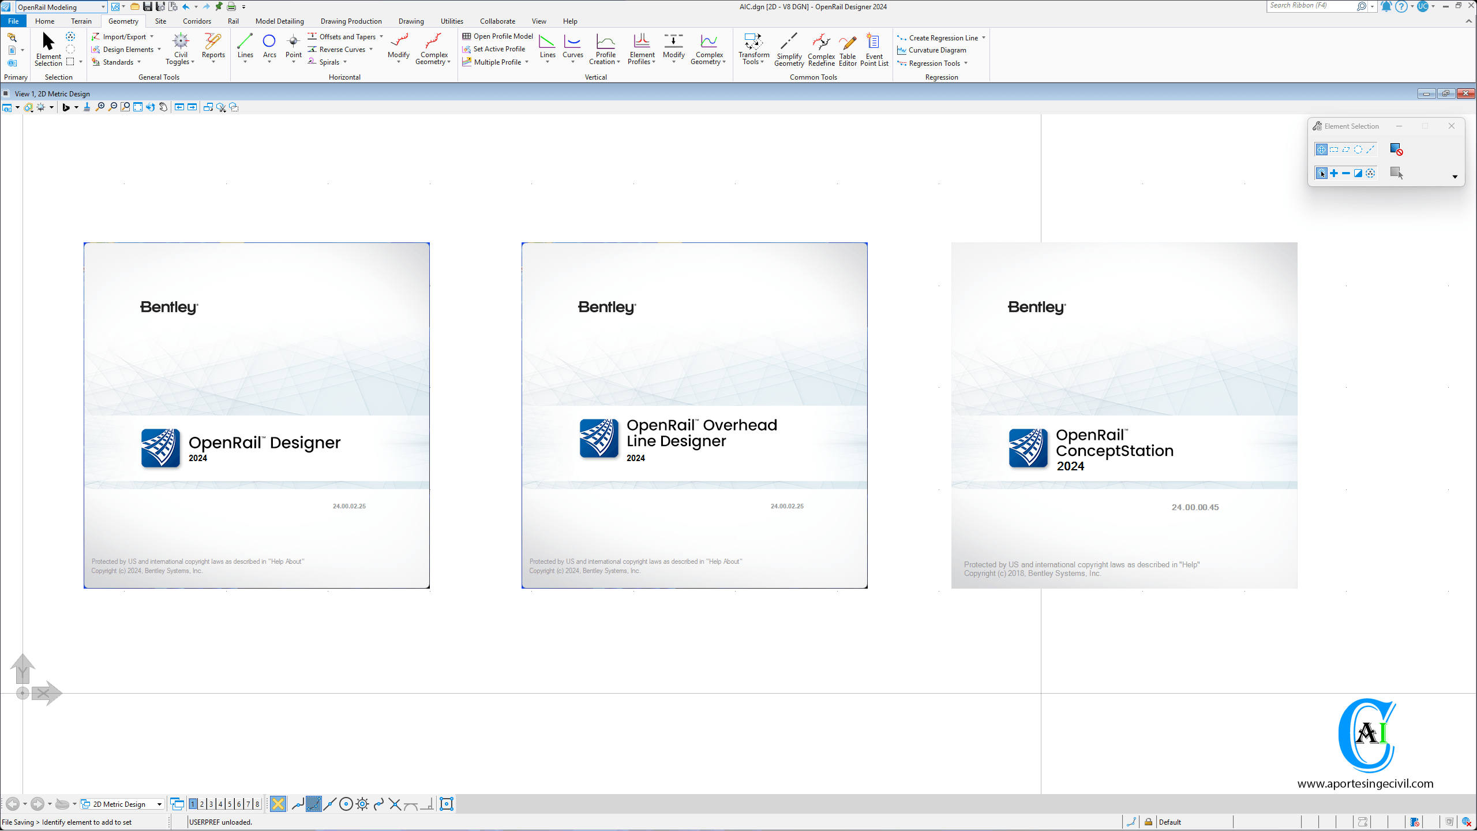Enable Add selection mode plus icon
1477x831 pixels.
(x=1333, y=173)
